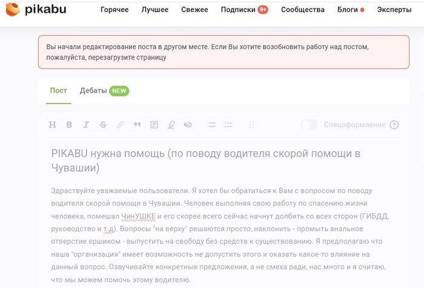Viewport: 424px width, 288px height.
Task: Insert a blockquote with quote icon
Action: point(137,125)
